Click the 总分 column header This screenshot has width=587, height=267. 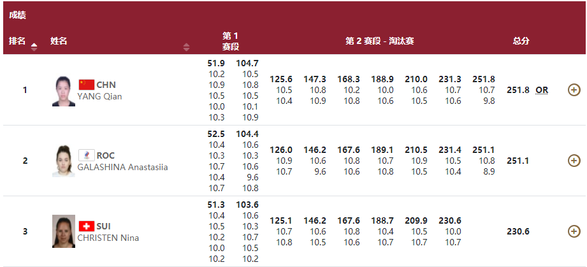[x=521, y=41]
